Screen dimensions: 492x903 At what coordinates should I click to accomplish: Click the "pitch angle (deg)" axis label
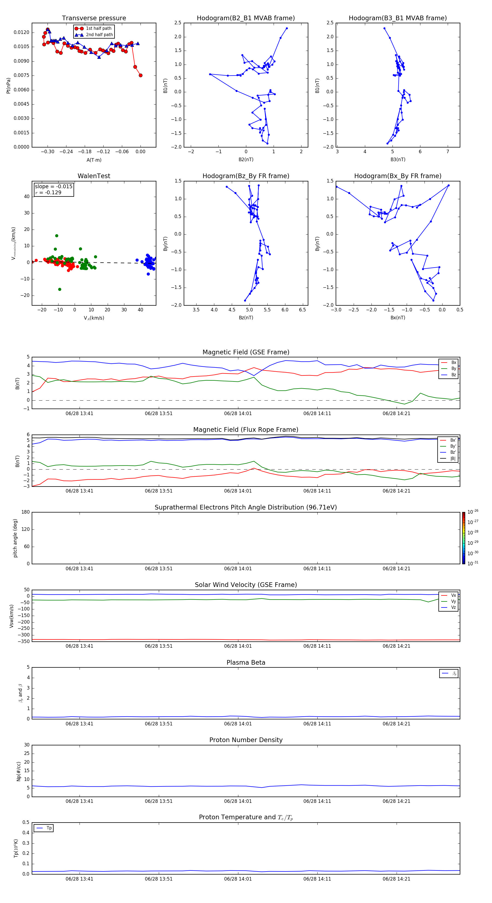click(x=15, y=538)
